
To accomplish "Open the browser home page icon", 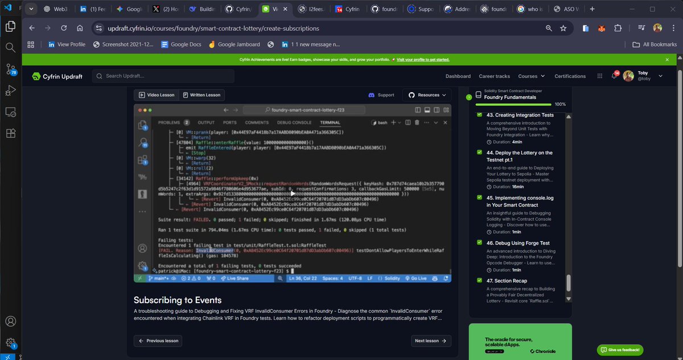I will pyautogui.click(x=80, y=28).
